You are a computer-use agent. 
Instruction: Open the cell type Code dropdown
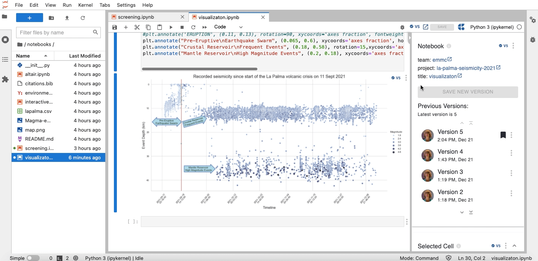click(228, 27)
